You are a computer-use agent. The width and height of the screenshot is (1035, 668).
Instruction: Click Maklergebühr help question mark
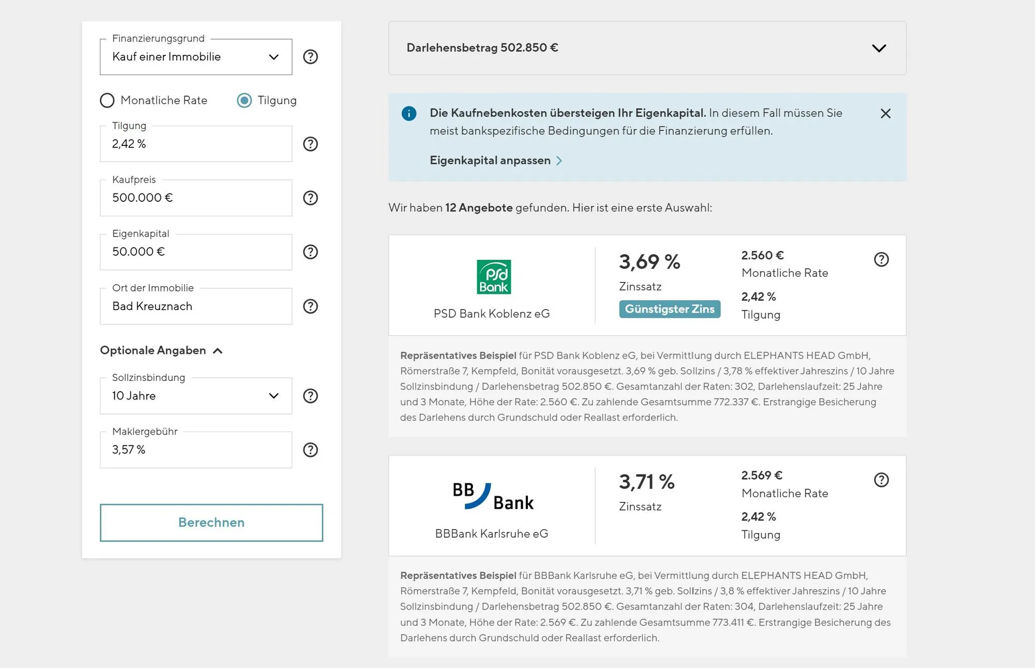point(310,450)
